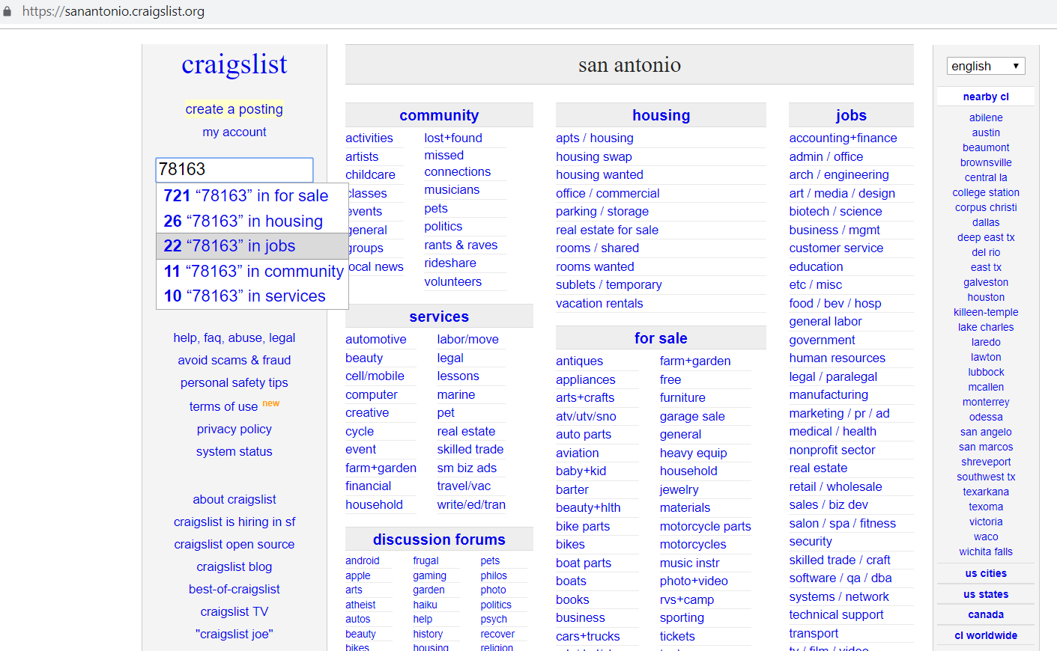Open avoid scams & fraud link

(234, 360)
